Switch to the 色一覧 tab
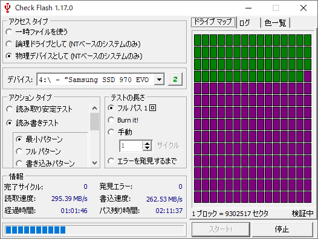This screenshot has width=318, height=239. pos(276,23)
